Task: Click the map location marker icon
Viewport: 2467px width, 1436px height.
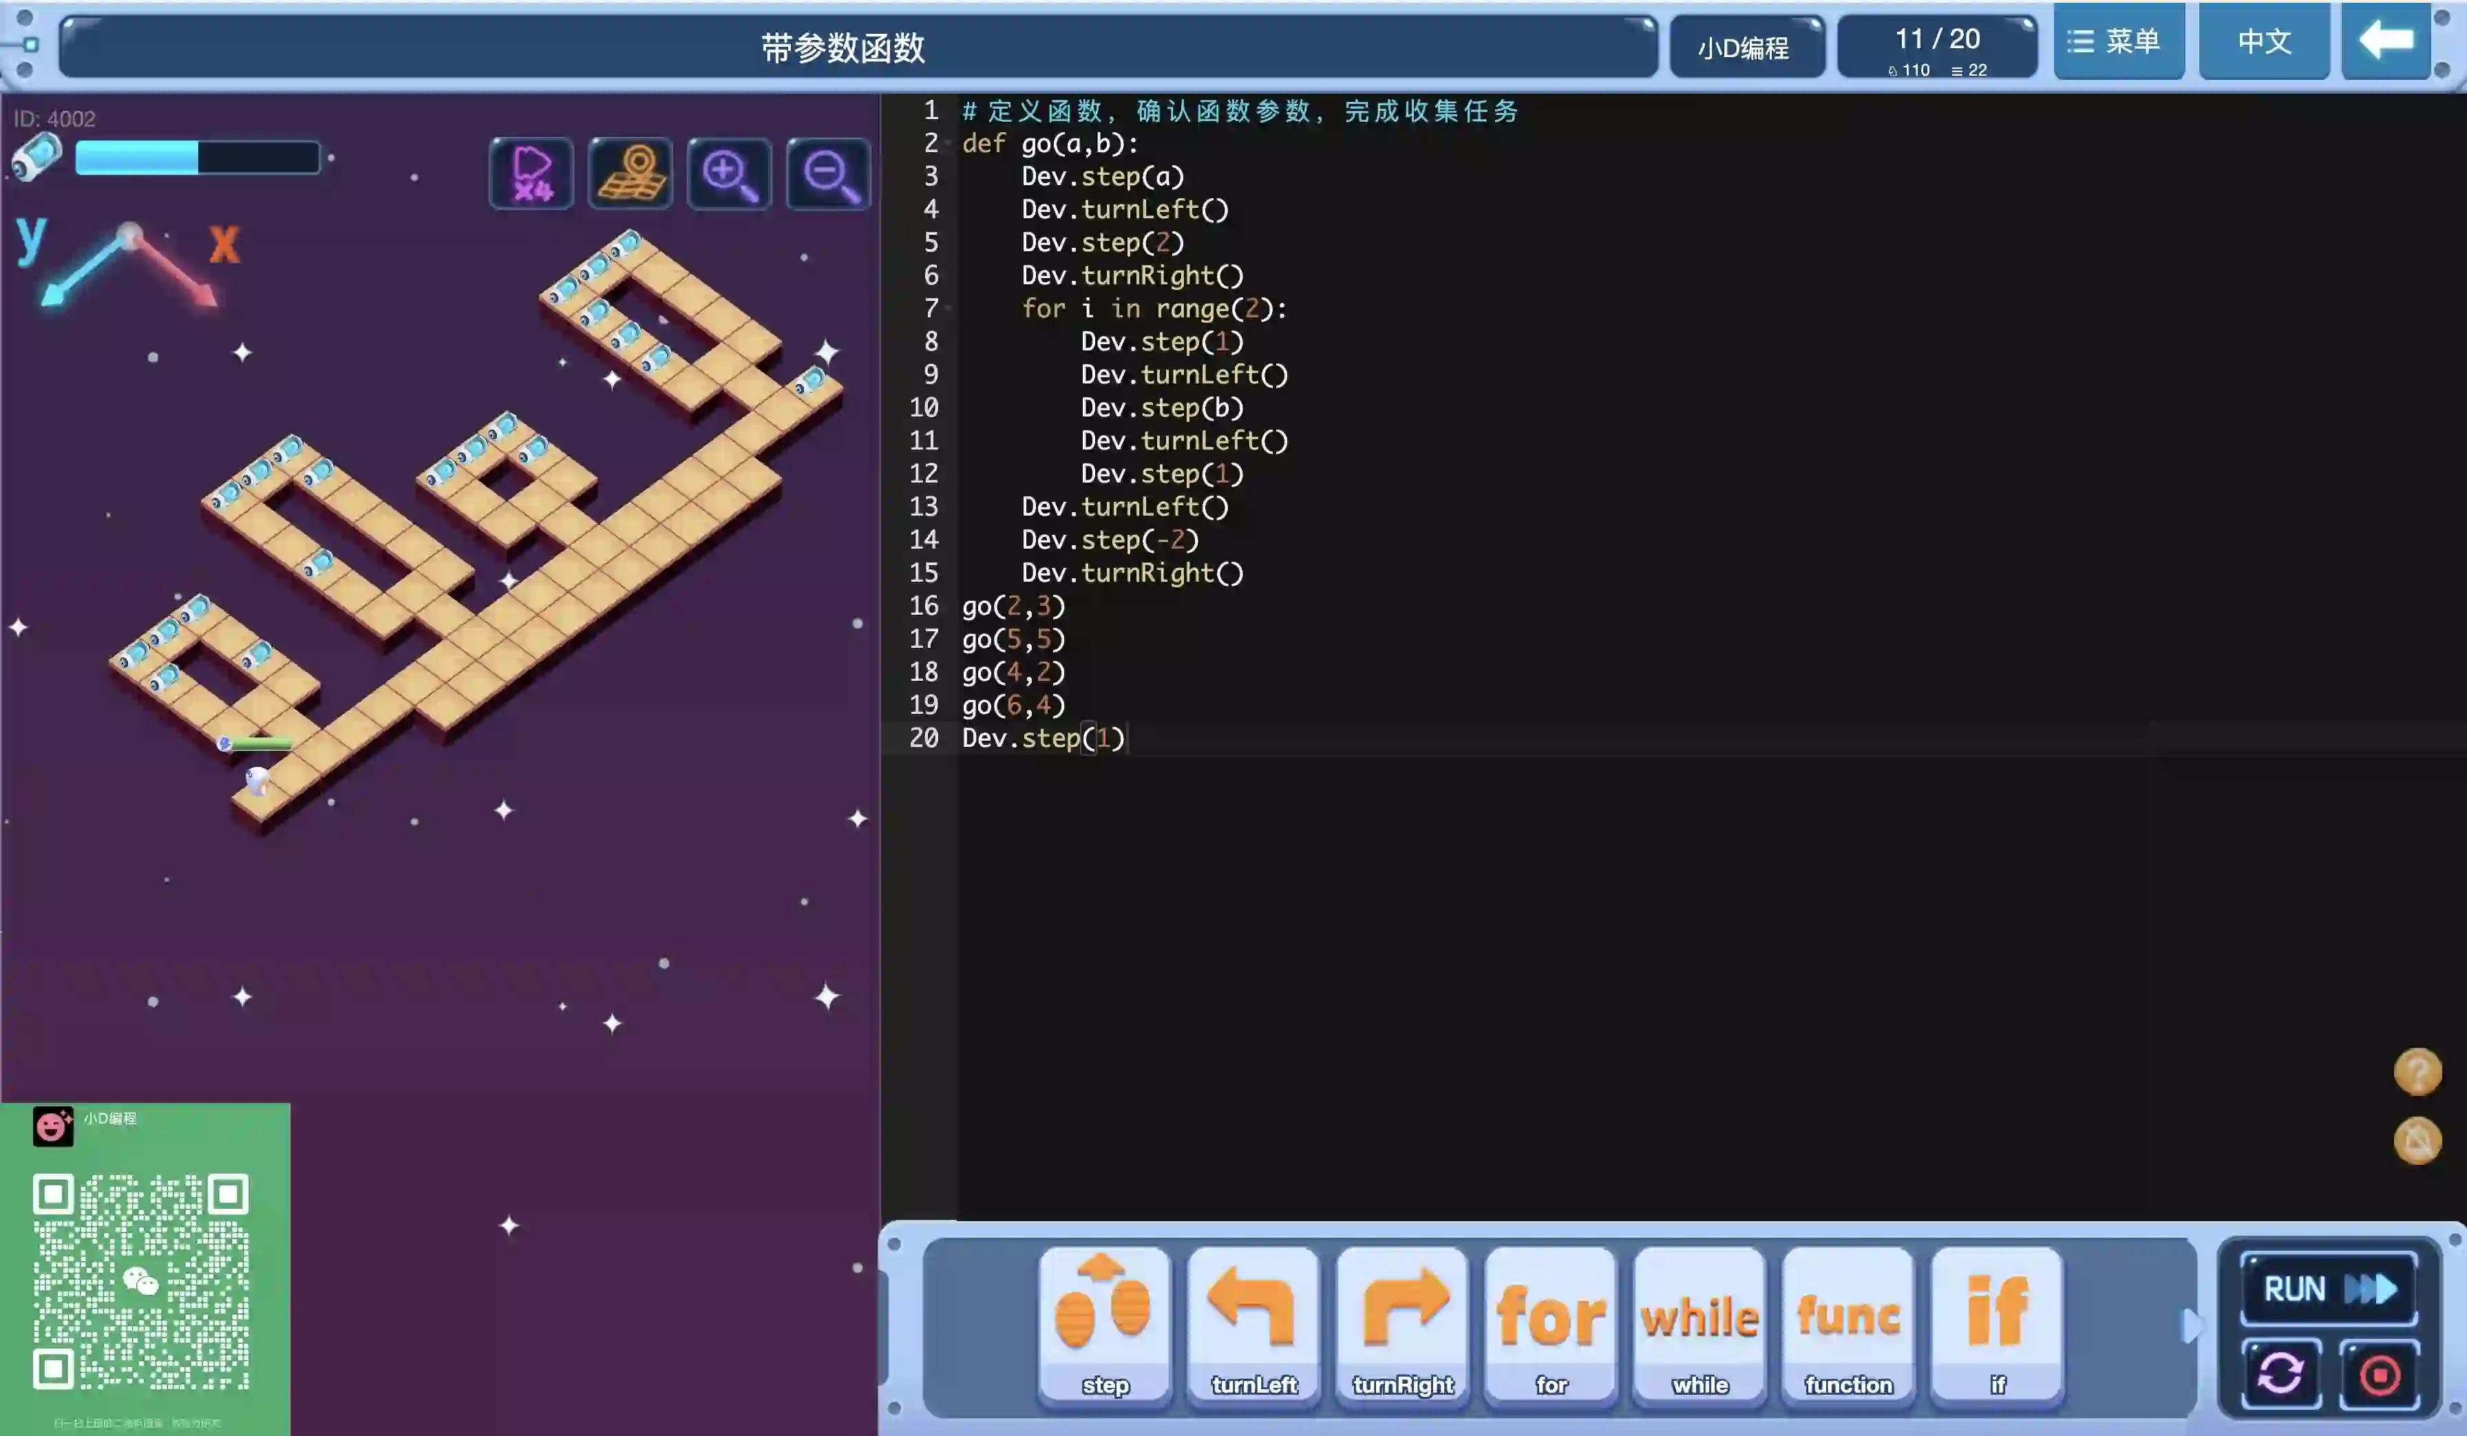Action: 631,174
